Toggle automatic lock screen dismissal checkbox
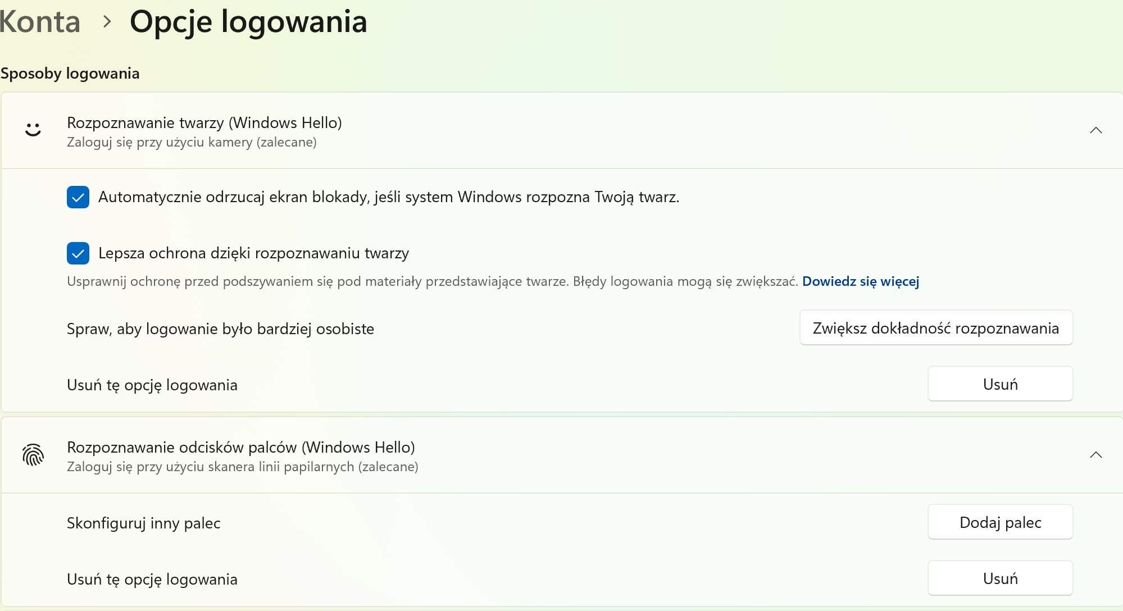This screenshot has height=611, width=1123. tap(78, 197)
